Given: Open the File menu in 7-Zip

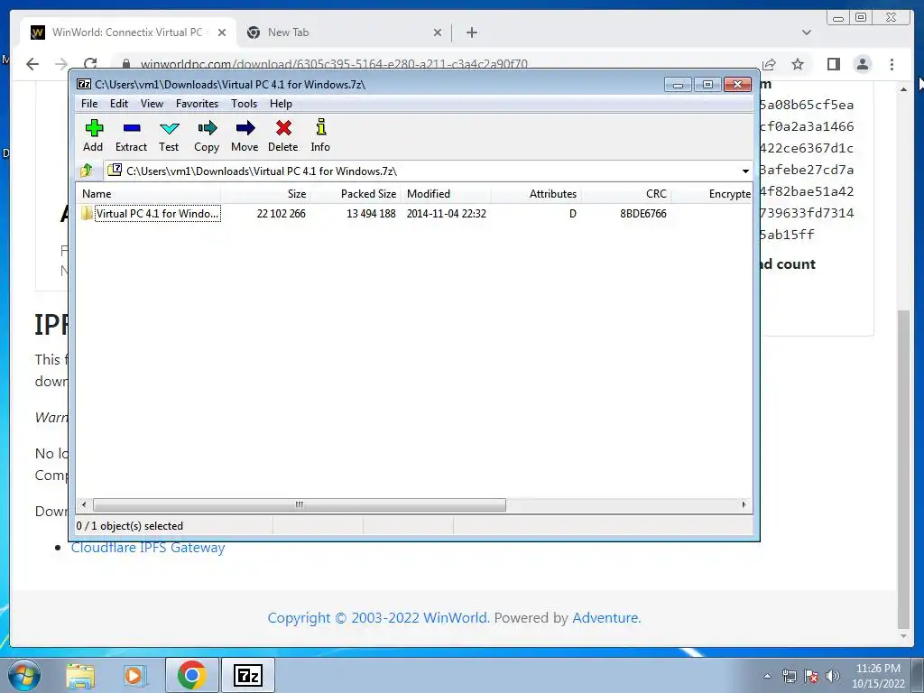Looking at the screenshot, I should coord(89,104).
